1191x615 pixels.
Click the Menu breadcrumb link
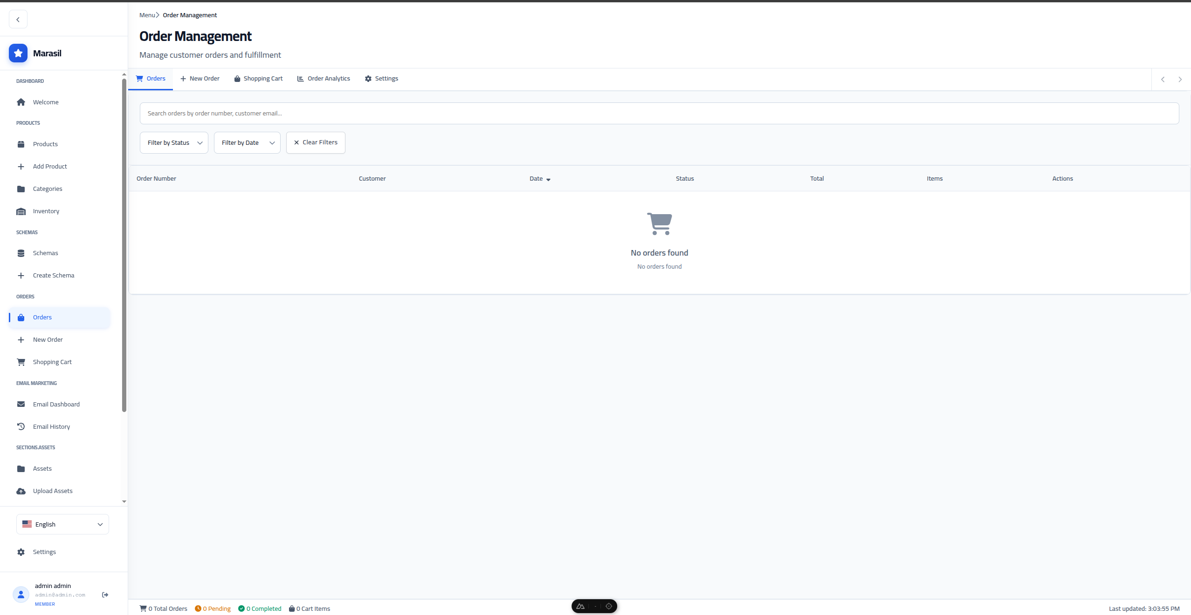point(147,15)
